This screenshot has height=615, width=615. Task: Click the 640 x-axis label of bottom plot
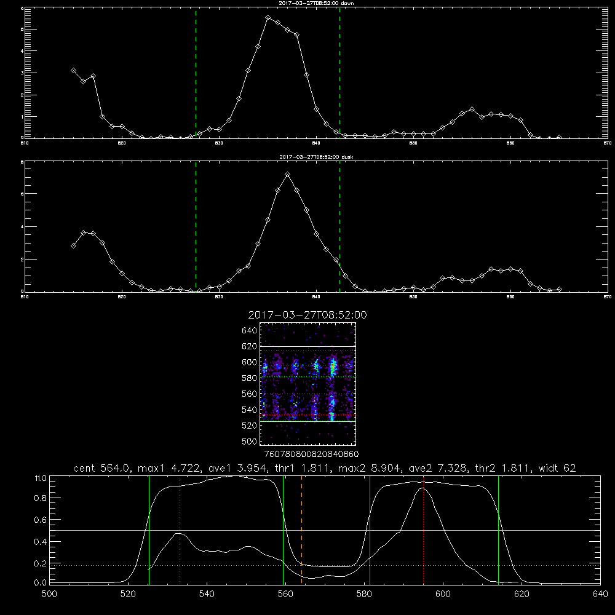tap(600, 594)
